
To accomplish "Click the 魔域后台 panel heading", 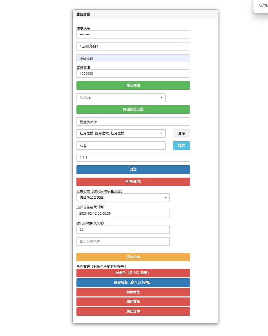I will click(83, 15).
